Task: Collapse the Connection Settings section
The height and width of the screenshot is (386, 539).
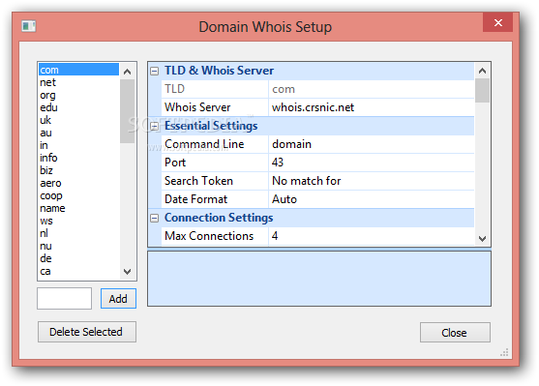Action: coord(155,218)
